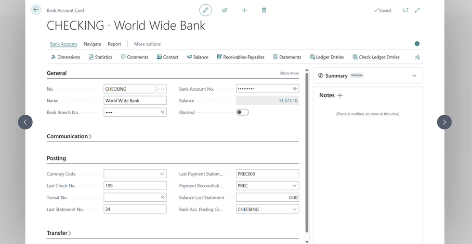Pin the action bar icon
Screen dimensions: 472x244
pos(417,57)
